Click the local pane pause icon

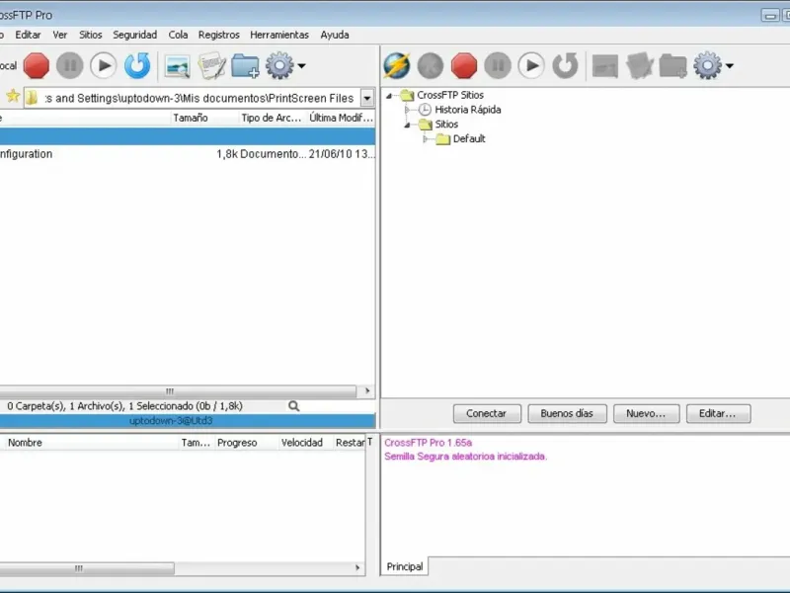click(69, 65)
